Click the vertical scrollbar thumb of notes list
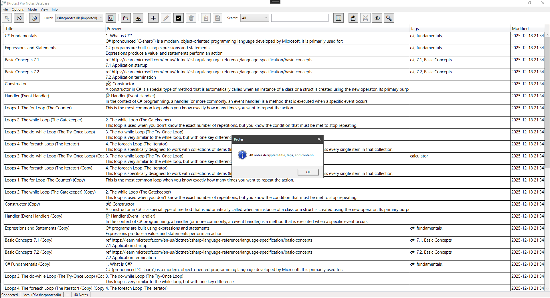550x298 pixels. [547, 103]
